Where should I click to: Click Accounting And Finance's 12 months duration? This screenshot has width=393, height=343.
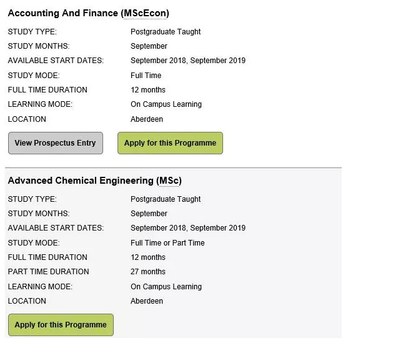(148, 90)
